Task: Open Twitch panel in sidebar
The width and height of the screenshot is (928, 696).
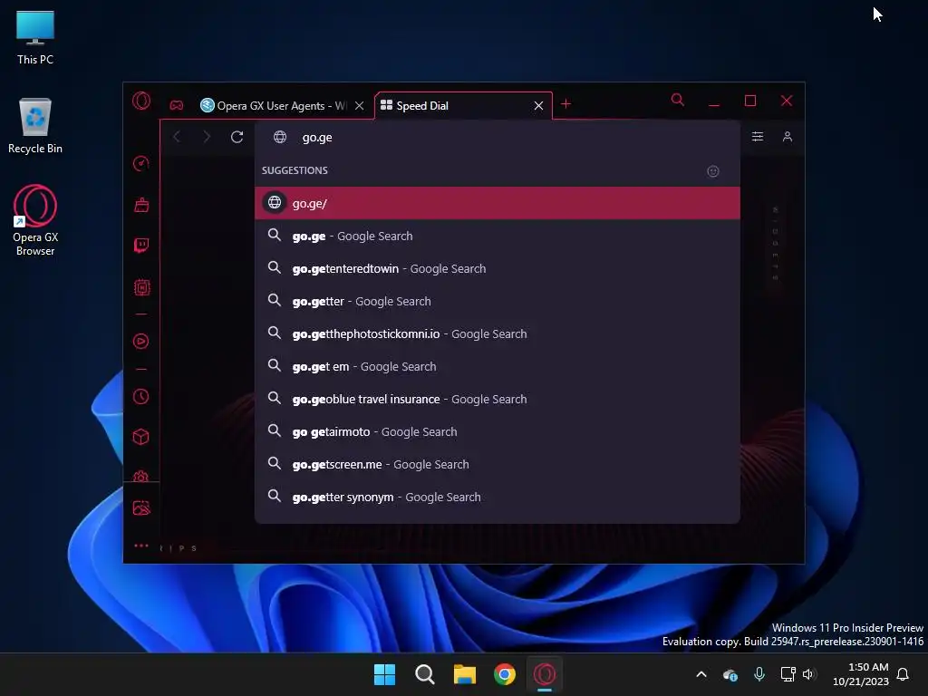Action: click(x=141, y=246)
